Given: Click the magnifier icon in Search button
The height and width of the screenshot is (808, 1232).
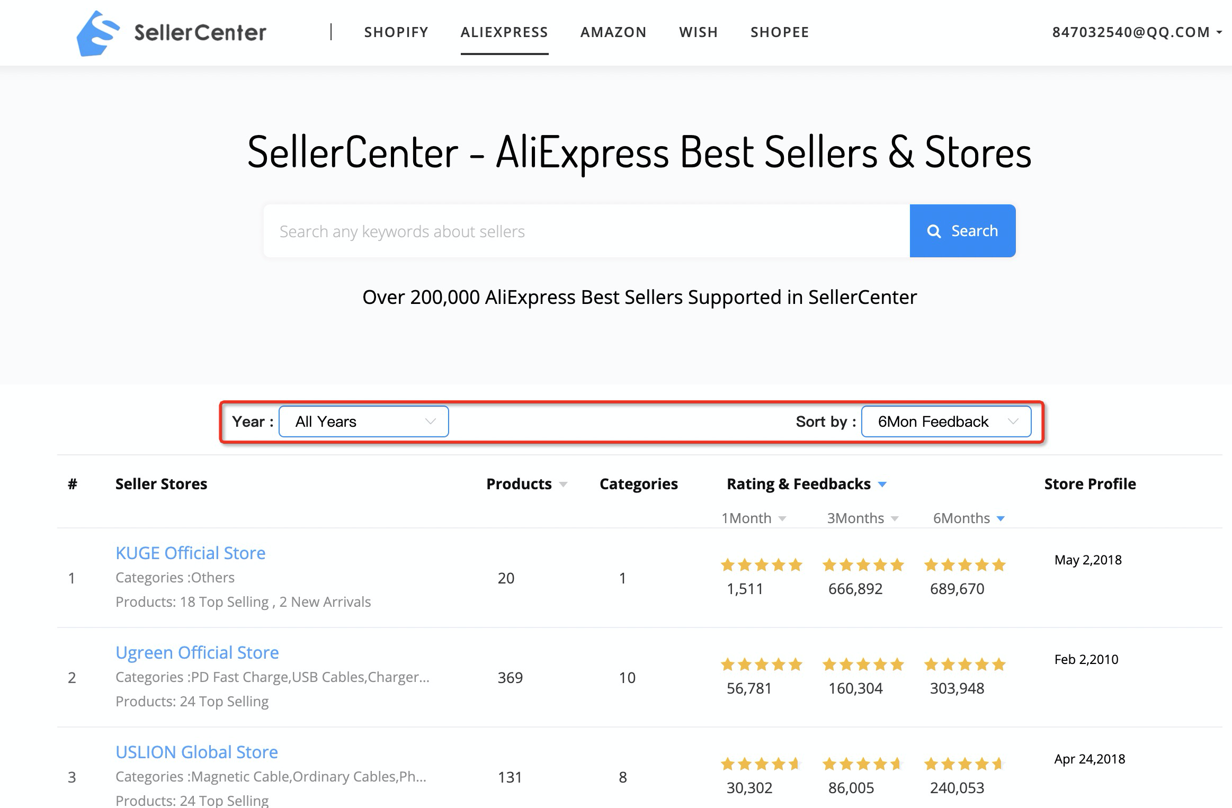Looking at the screenshot, I should pos(934,231).
